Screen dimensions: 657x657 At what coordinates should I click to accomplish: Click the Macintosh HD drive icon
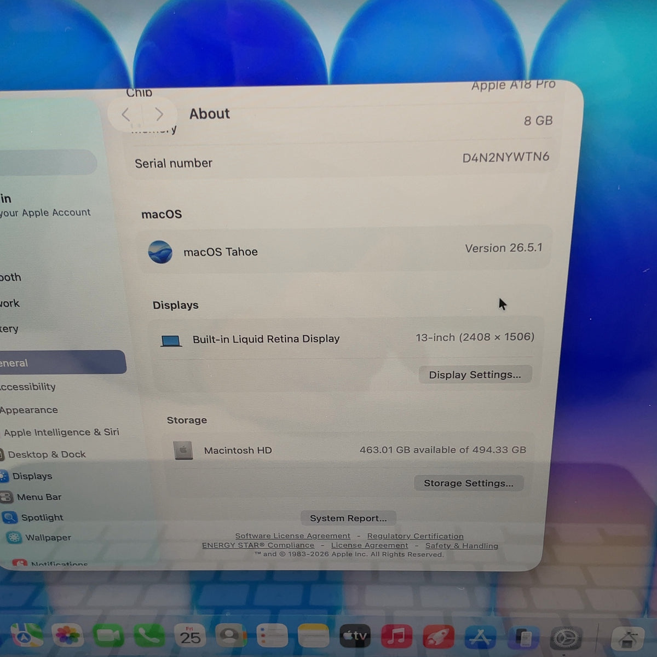click(x=183, y=450)
